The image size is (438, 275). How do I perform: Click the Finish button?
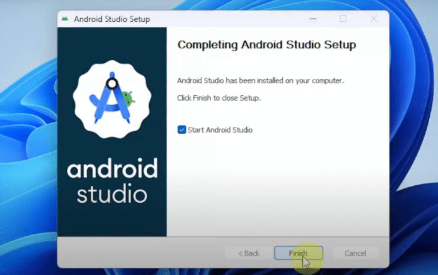[x=299, y=253]
